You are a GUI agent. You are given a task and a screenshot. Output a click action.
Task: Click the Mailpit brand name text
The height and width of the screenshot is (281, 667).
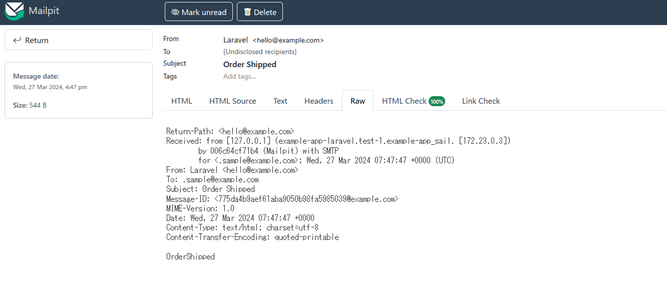[x=44, y=11]
